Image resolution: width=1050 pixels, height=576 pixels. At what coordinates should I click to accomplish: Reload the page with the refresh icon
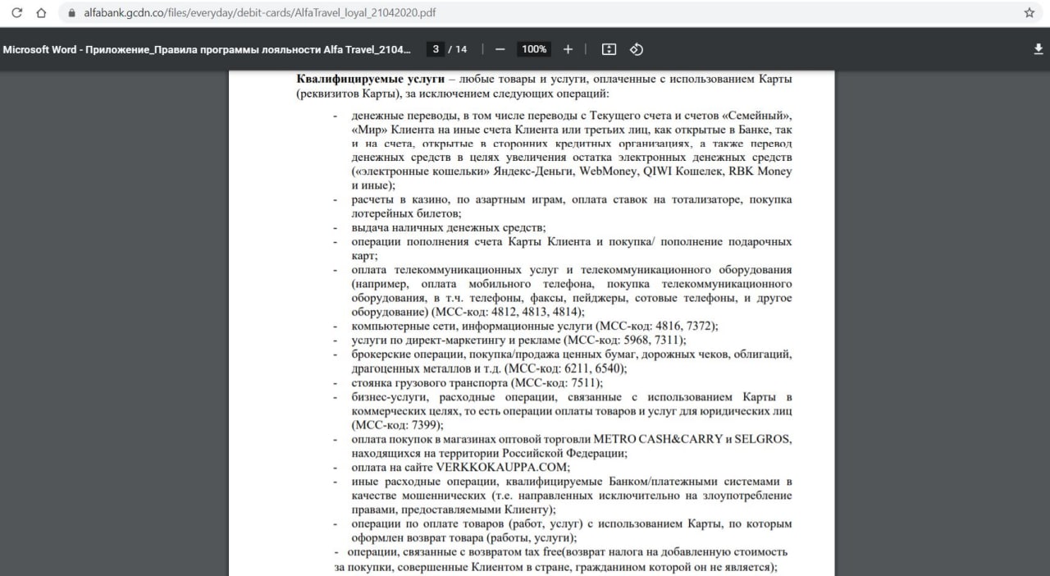(x=17, y=13)
